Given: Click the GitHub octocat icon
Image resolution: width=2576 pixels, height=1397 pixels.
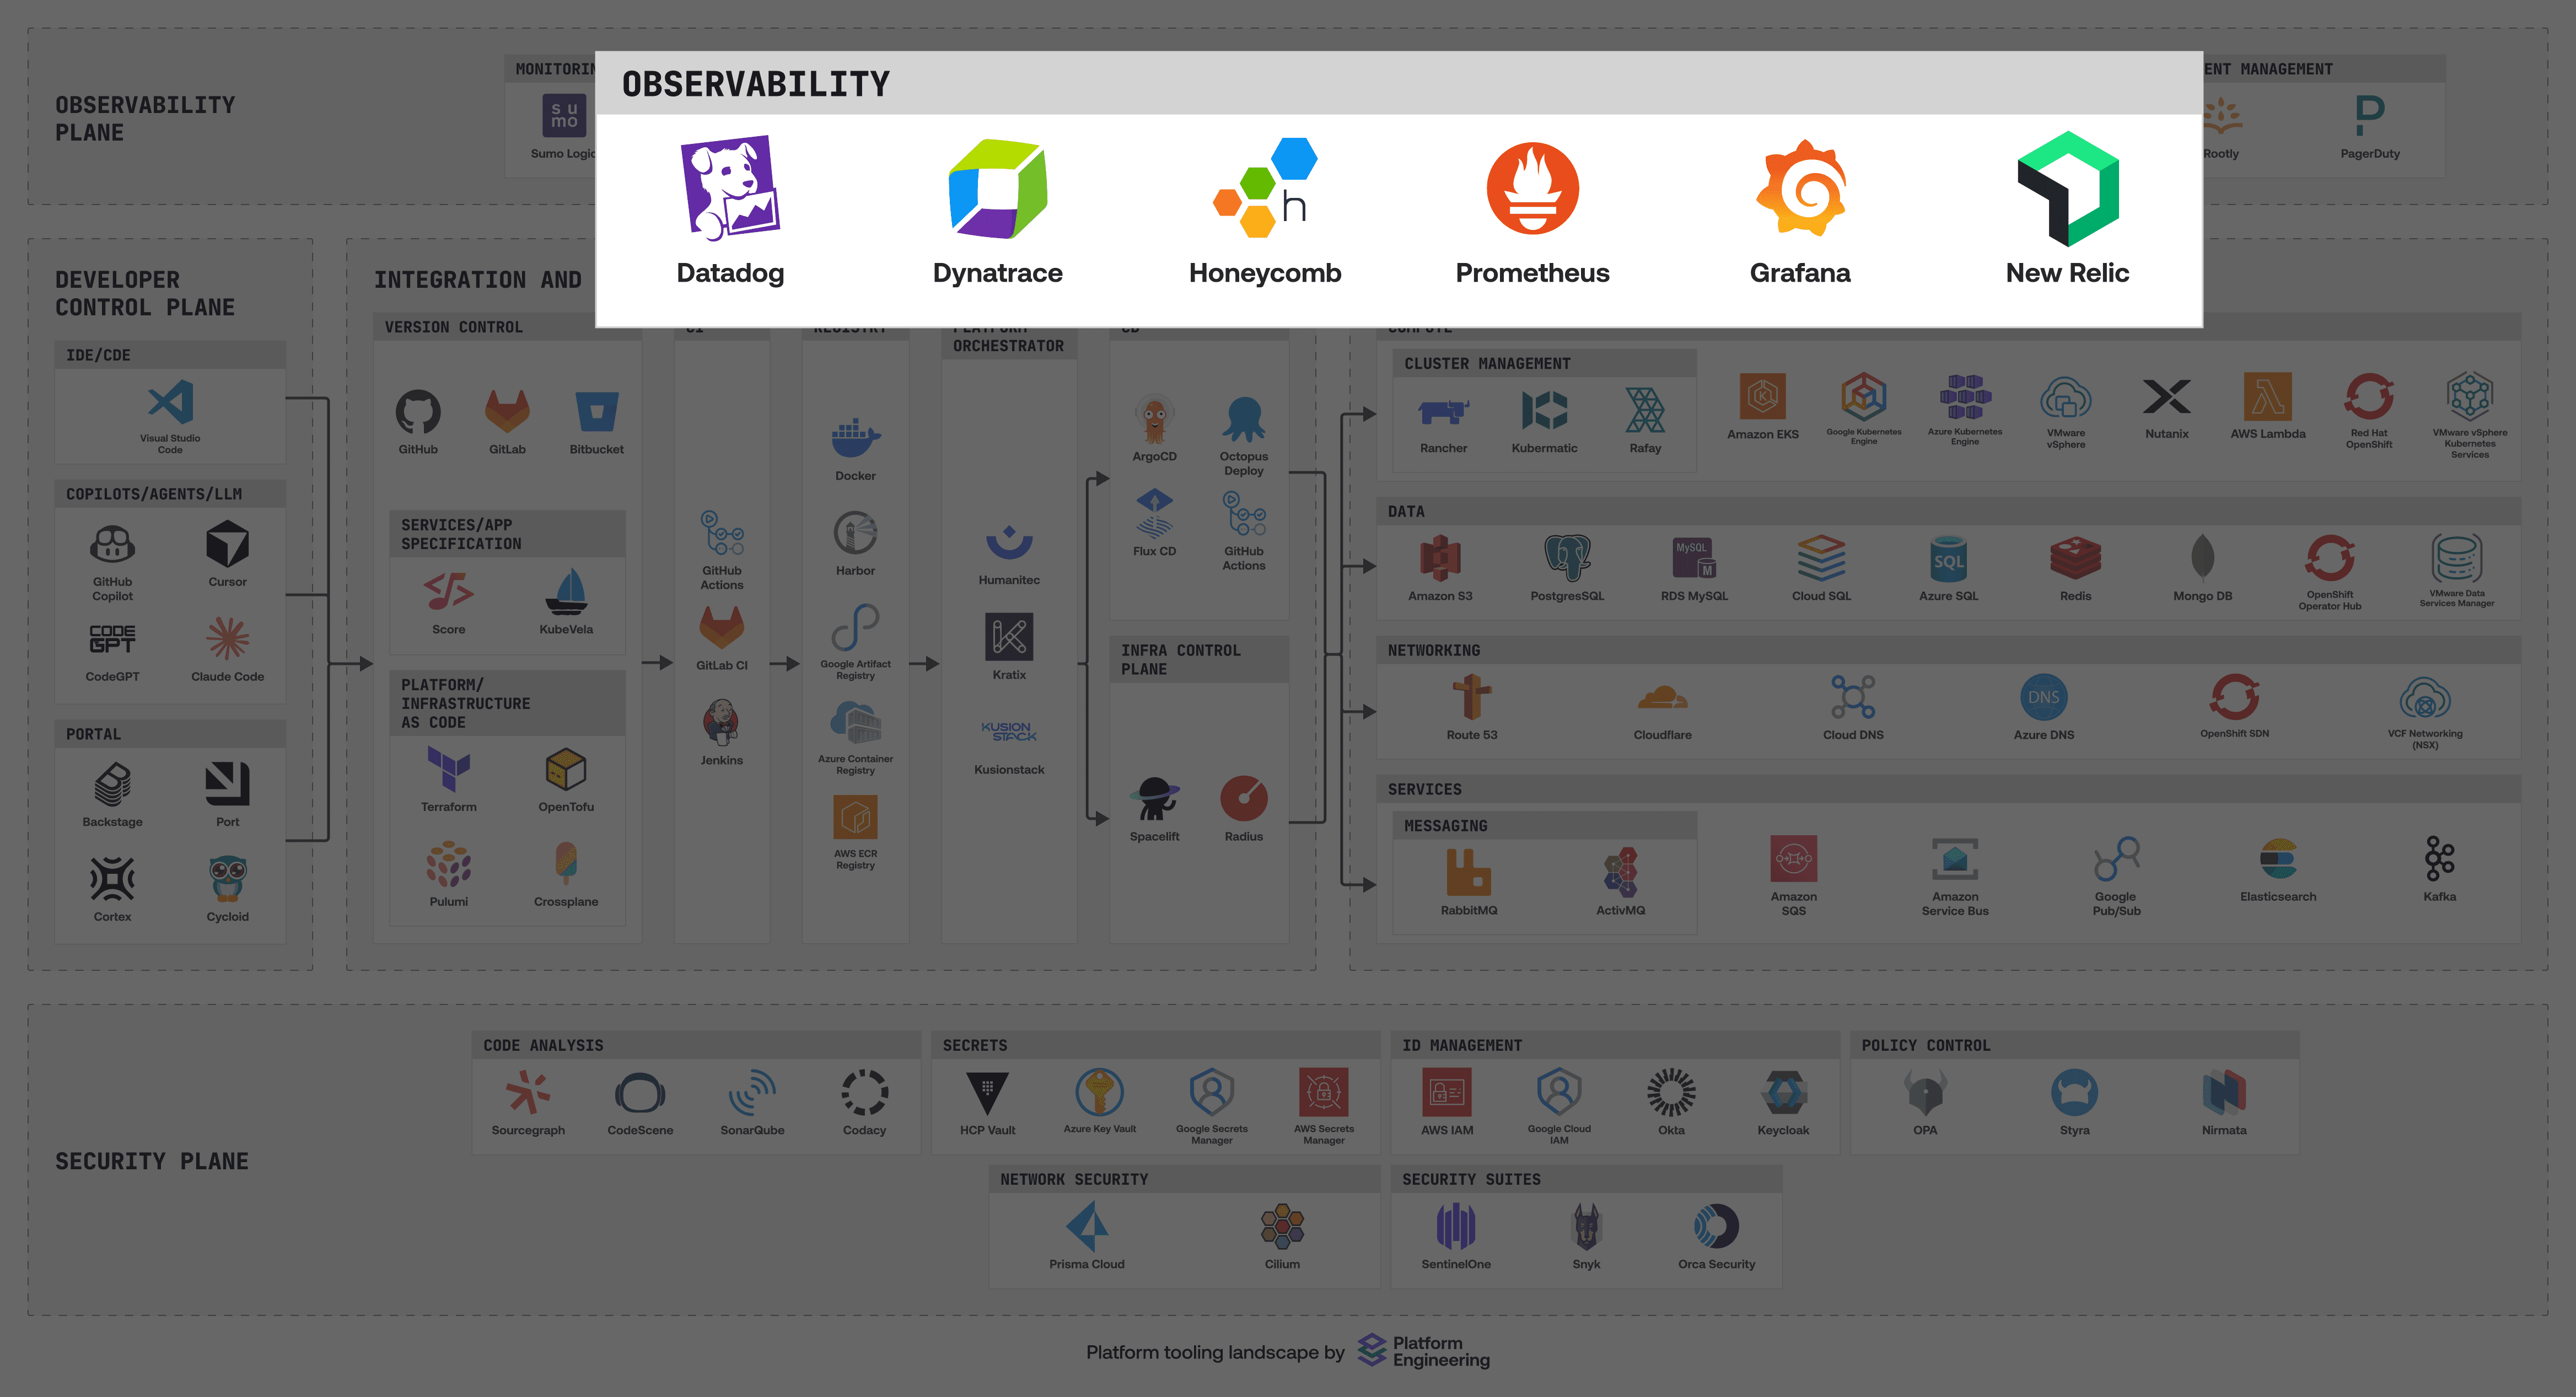Looking at the screenshot, I should click(x=418, y=411).
